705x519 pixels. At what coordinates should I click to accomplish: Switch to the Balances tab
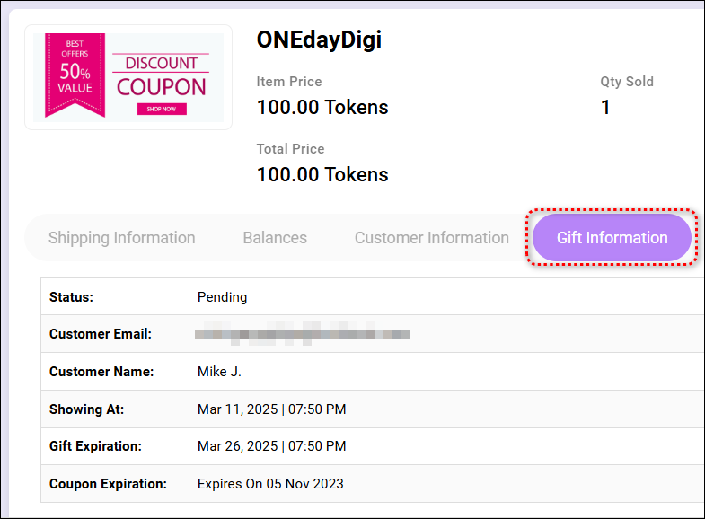[275, 238]
